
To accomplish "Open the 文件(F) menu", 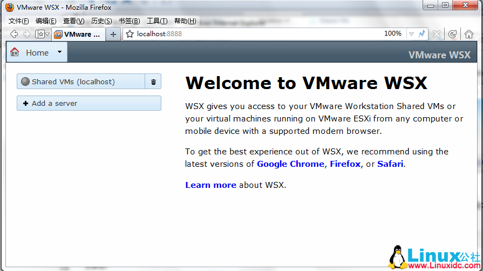I will point(18,21).
